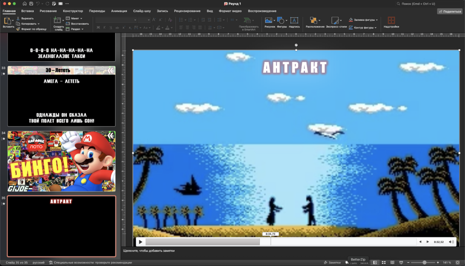This screenshot has height=266, width=465.
Task: Toggle bold Ж formatting
Action: [x=99, y=28]
